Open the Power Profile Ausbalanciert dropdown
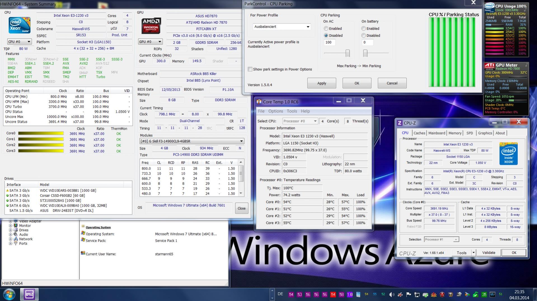 click(x=282, y=27)
